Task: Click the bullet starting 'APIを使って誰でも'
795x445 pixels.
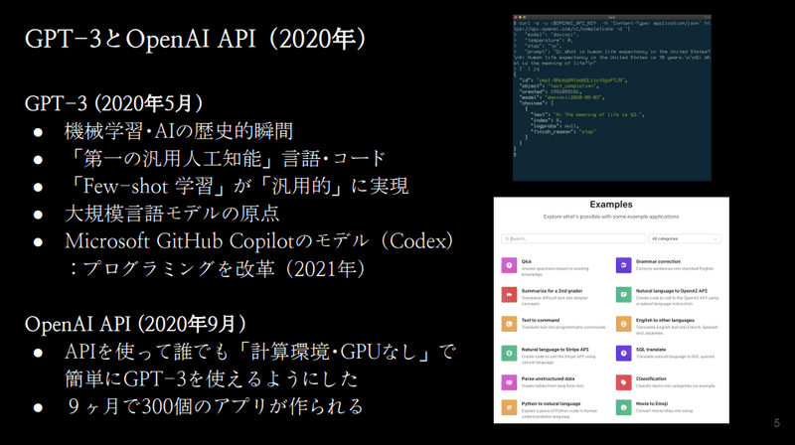Action: tap(260, 352)
